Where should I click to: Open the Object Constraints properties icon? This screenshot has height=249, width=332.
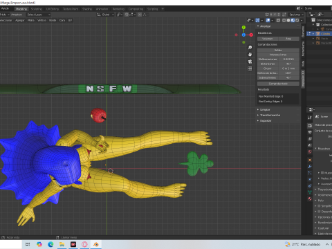(310, 186)
